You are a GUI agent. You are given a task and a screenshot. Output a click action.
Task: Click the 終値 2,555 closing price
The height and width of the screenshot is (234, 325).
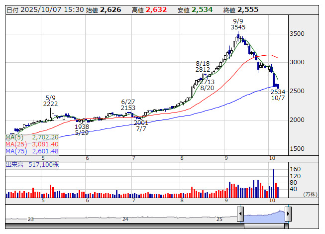pyautogui.click(x=241, y=10)
